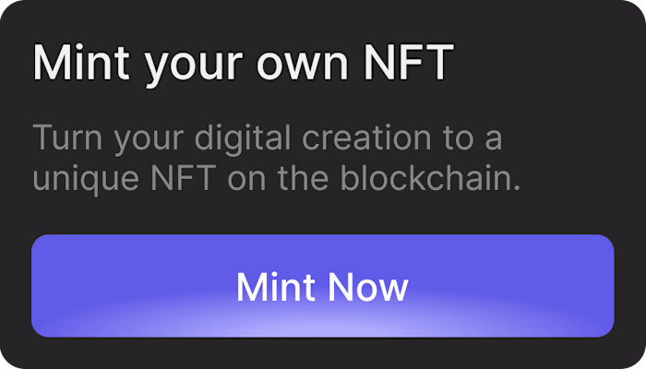The height and width of the screenshot is (369, 646).
Task: Click the Mint Now button
Action: point(322,286)
